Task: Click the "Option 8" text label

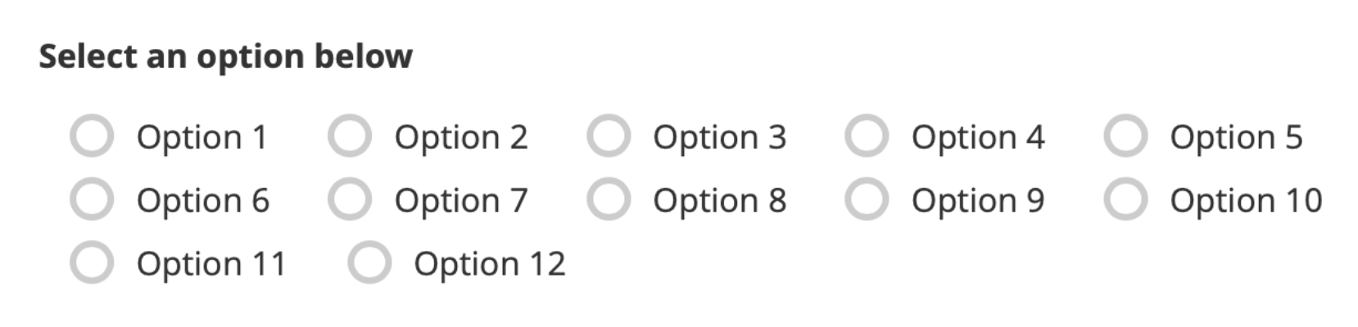Action: pos(719,201)
